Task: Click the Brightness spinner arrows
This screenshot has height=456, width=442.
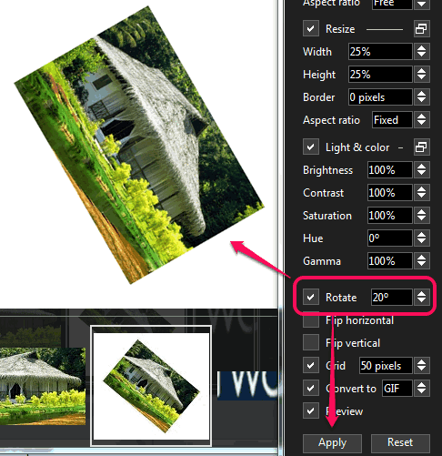Action: (421, 169)
